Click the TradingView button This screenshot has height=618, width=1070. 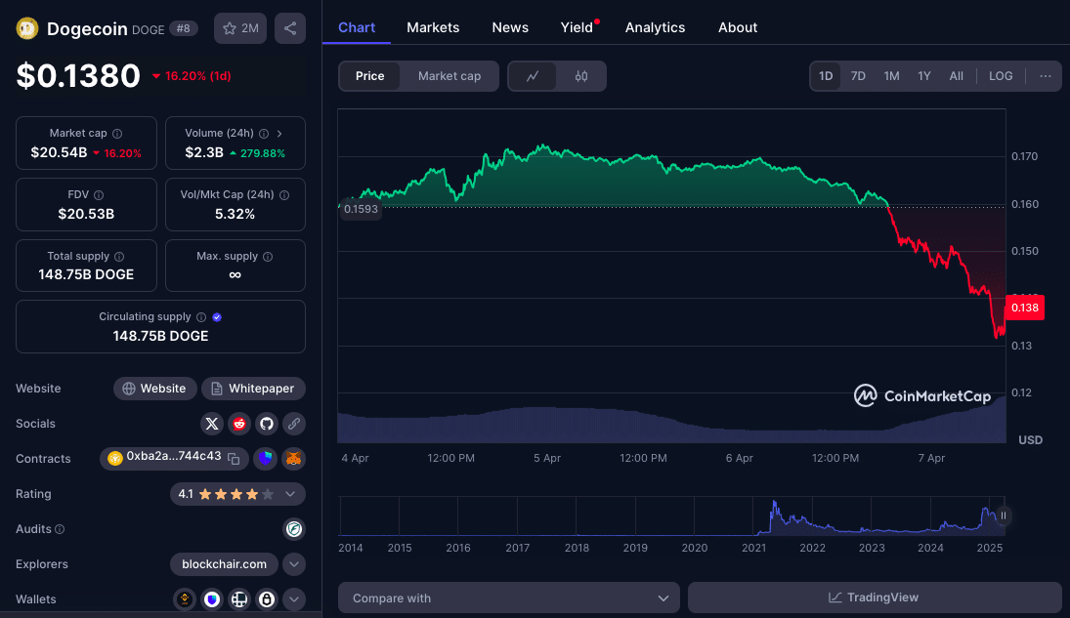click(875, 597)
